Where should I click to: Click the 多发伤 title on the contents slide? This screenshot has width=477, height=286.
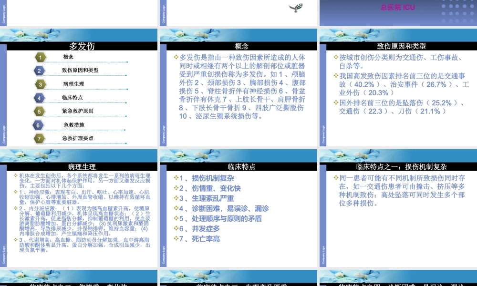[82, 46]
